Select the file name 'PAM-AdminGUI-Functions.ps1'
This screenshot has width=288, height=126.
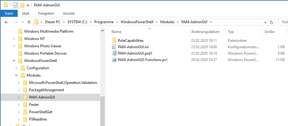[x=143, y=60]
